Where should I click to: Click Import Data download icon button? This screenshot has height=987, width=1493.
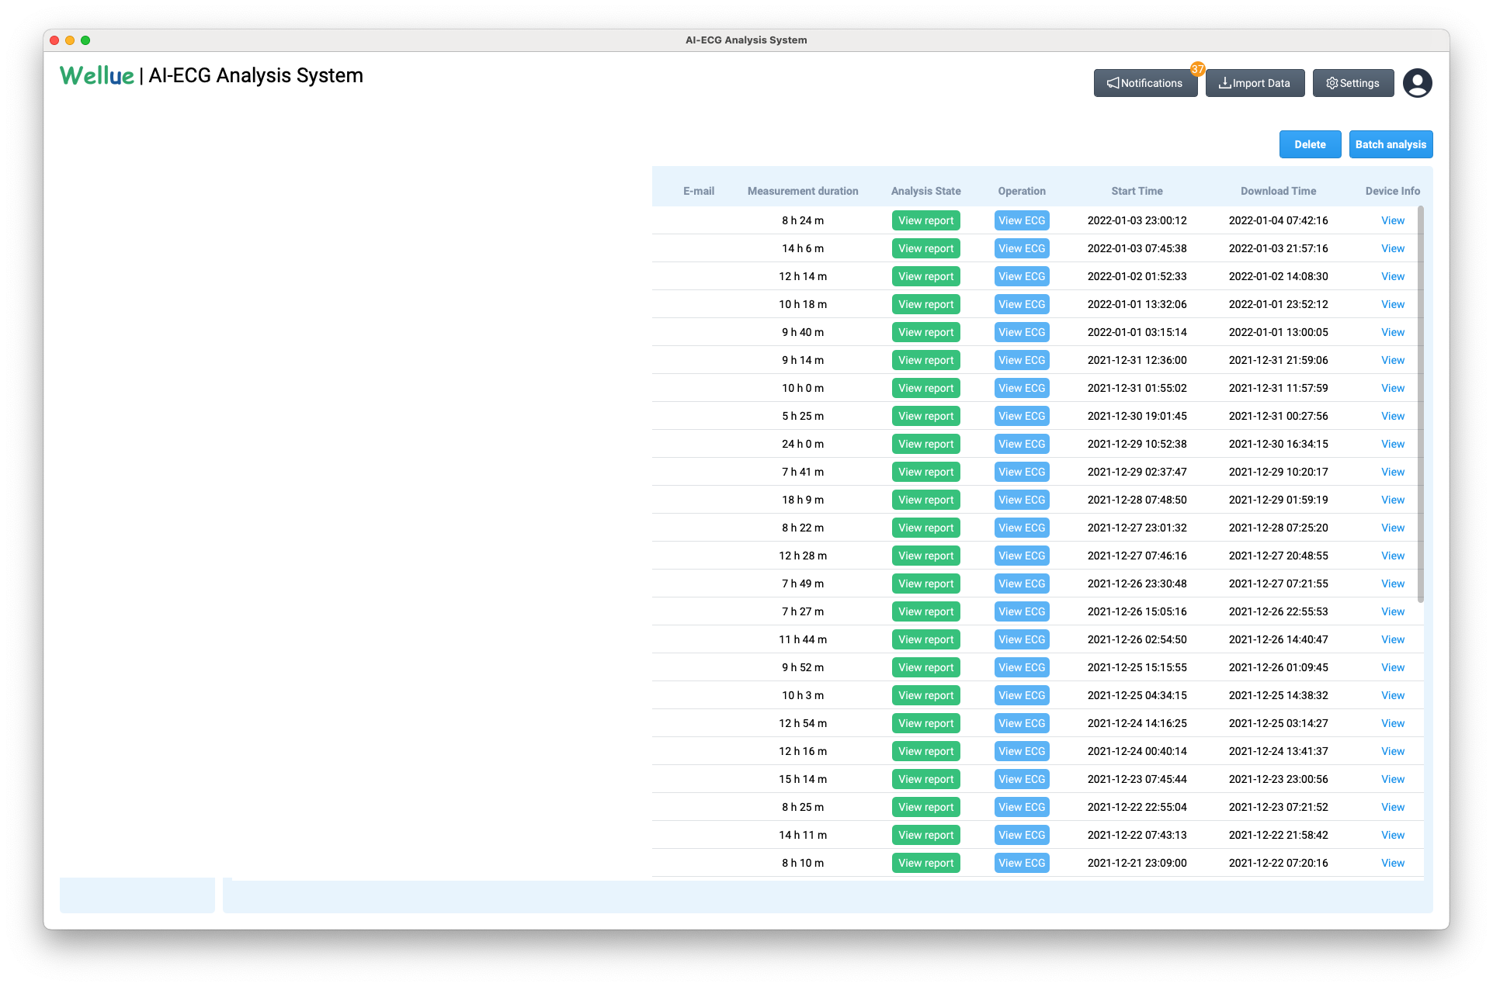(x=1255, y=83)
